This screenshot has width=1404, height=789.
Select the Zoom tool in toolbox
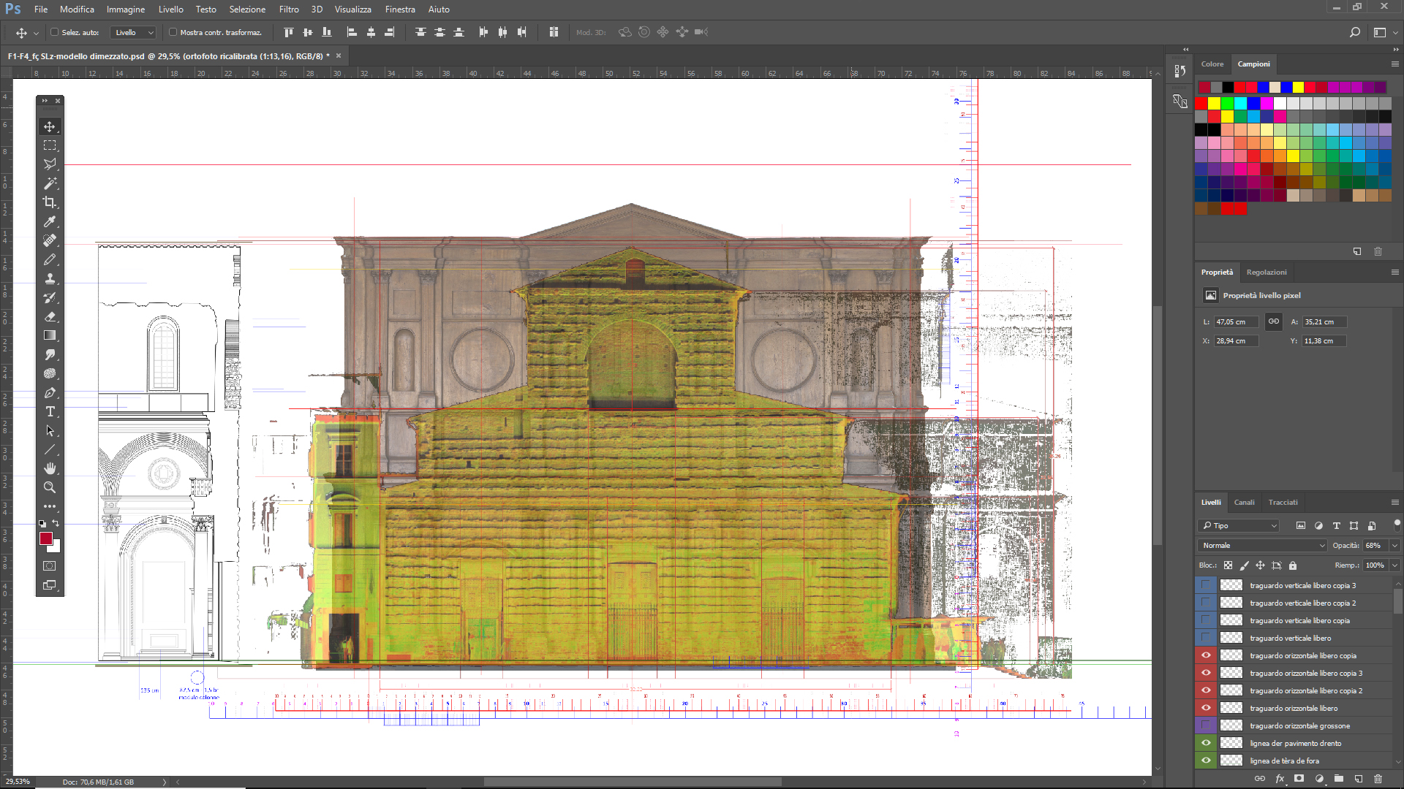(50, 487)
